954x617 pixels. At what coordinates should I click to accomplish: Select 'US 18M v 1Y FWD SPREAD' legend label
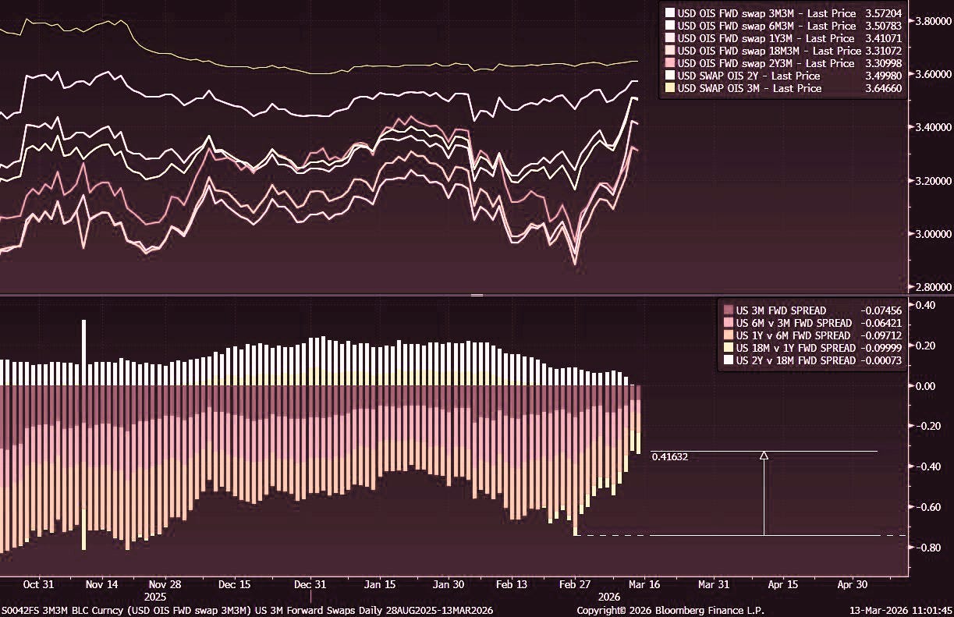(796, 347)
